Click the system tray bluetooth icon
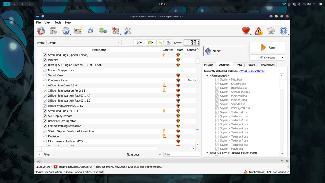The width and height of the screenshot is (325, 183). click(x=299, y=4)
